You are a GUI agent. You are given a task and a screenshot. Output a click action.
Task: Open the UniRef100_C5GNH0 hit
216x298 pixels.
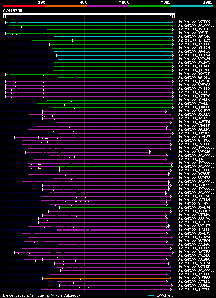pyautogui.click(x=194, y=215)
